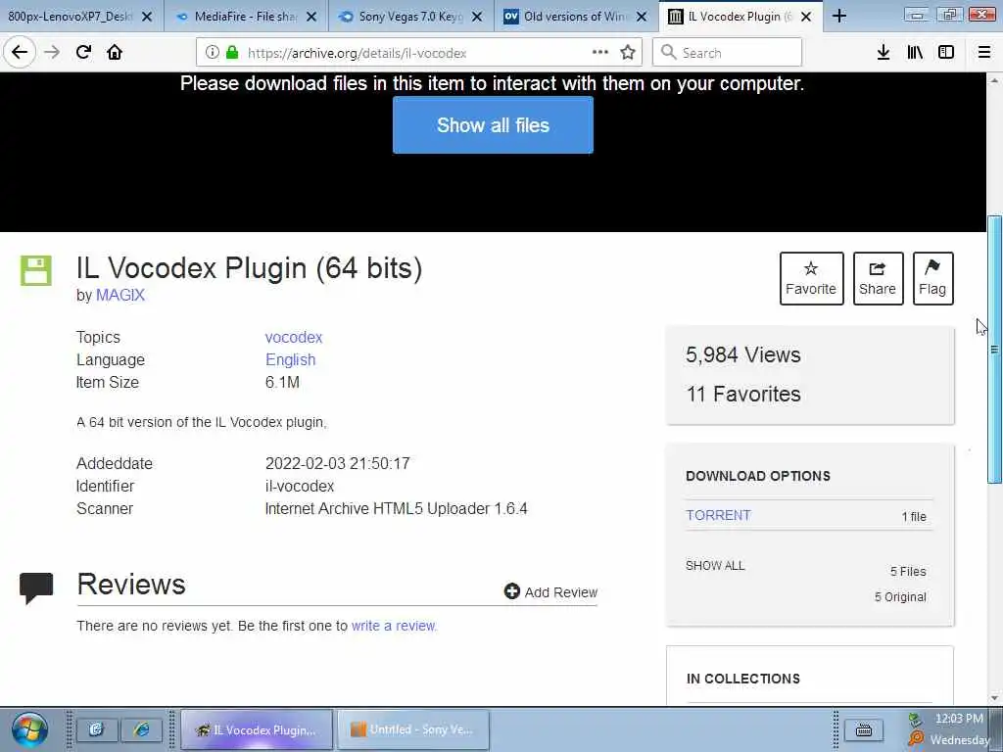Open the taskbar on-screen keyboard icon
This screenshot has height=752, width=1003.
click(864, 729)
